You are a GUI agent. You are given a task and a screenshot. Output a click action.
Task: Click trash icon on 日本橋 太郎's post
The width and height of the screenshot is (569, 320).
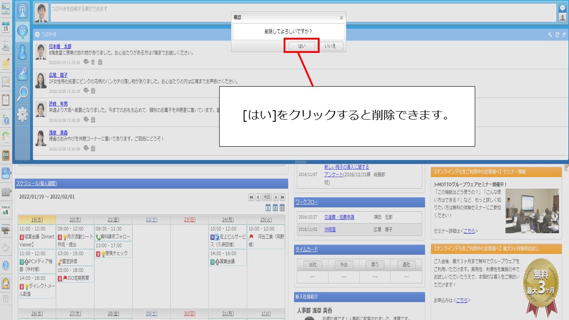(93, 62)
